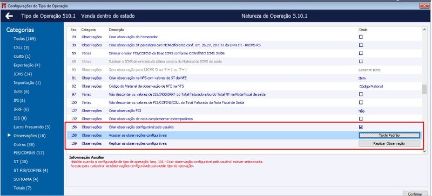Click the app icon in the title bar
This screenshot has width=432, height=196.
[3, 6]
